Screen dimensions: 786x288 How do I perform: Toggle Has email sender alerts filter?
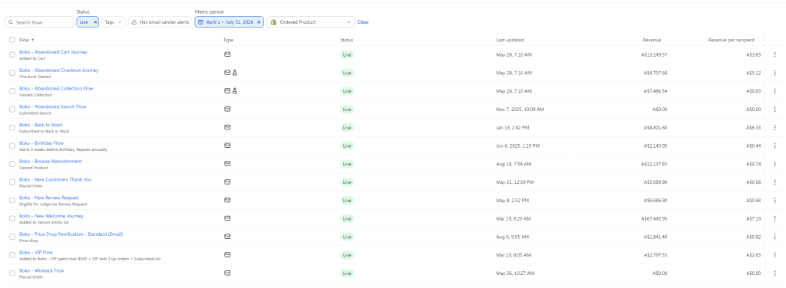point(160,22)
